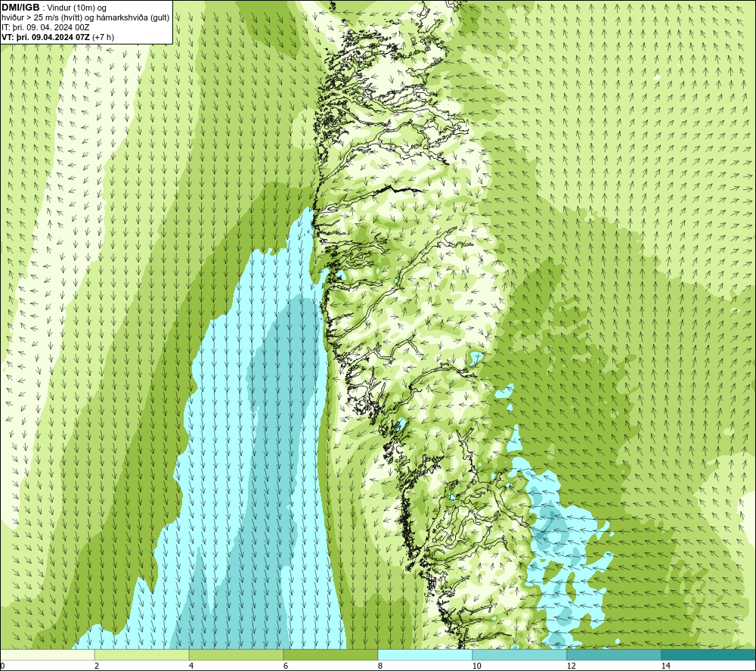Click the scale label '8'
This screenshot has width=756, height=671.
click(380, 666)
